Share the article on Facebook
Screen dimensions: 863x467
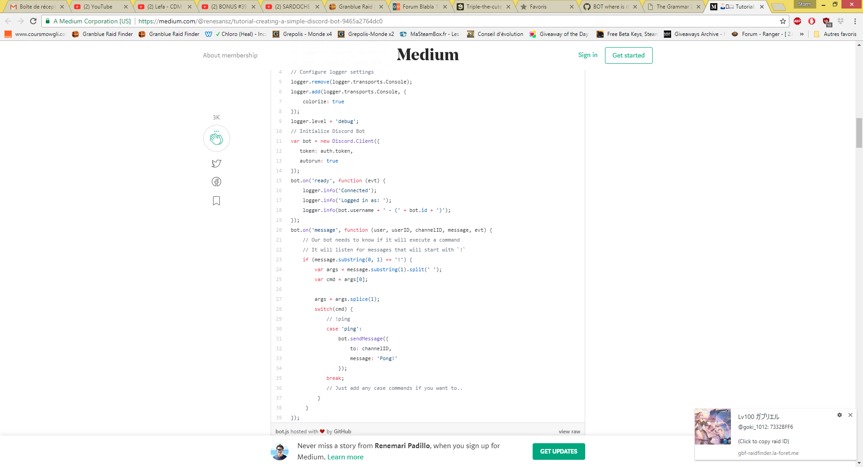[216, 182]
